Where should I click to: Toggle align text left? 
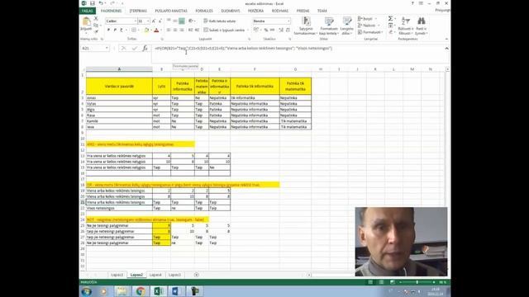[169, 30]
